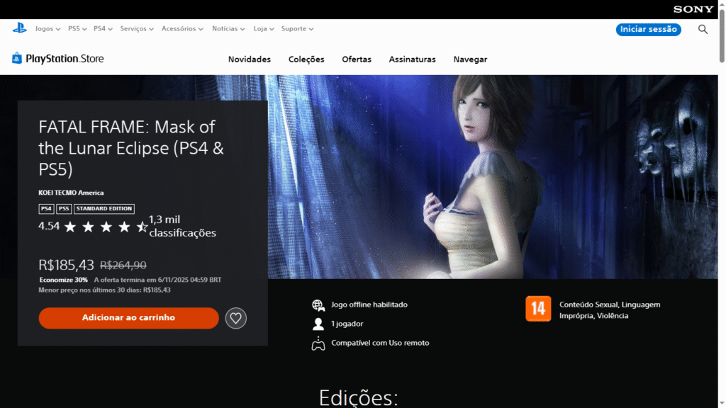This screenshot has height=408, width=726.
Task: Click the game hero banner image
Action: (x=496, y=177)
